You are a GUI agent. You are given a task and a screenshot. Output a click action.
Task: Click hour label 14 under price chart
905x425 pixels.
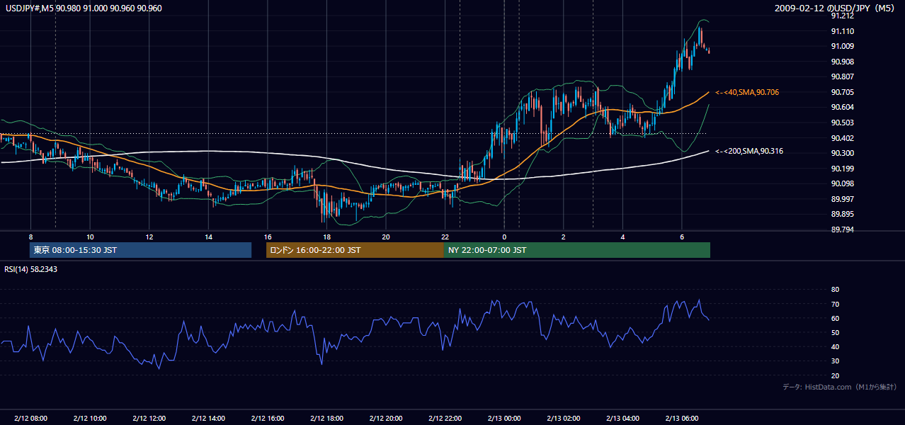pyautogui.click(x=208, y=237)
